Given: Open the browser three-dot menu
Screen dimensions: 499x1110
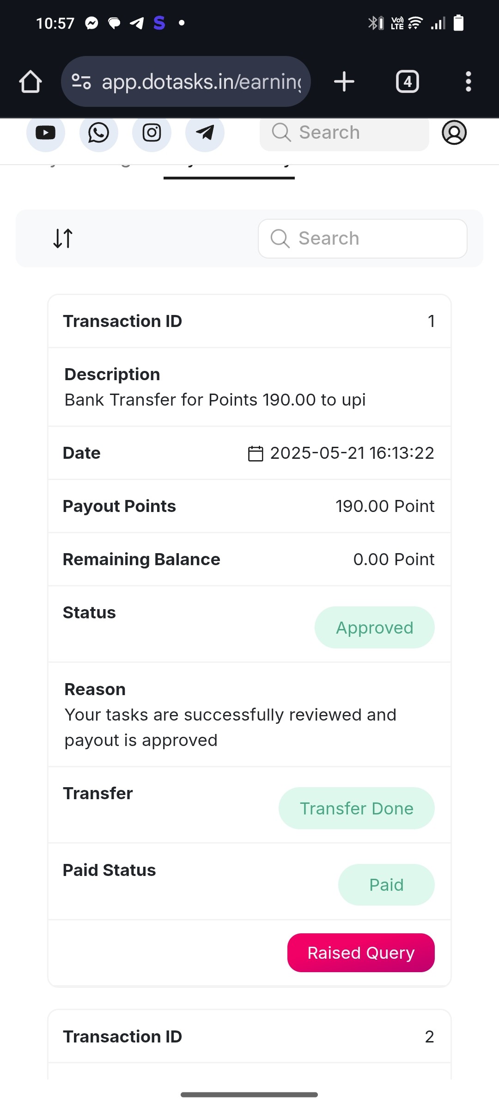Looking at the screenshot, I should [x=469, y=82].
